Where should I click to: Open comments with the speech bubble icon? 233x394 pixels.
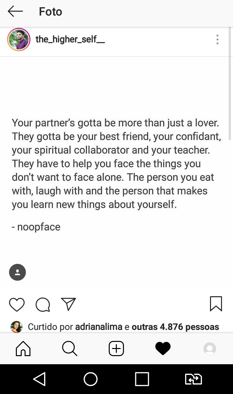(x=43, y=304)
